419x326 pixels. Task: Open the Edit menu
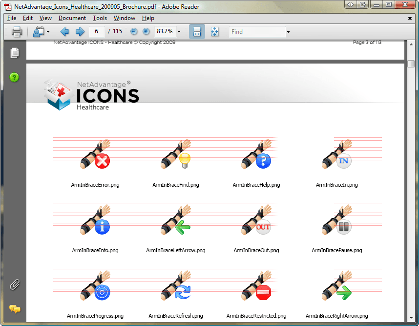28,18
